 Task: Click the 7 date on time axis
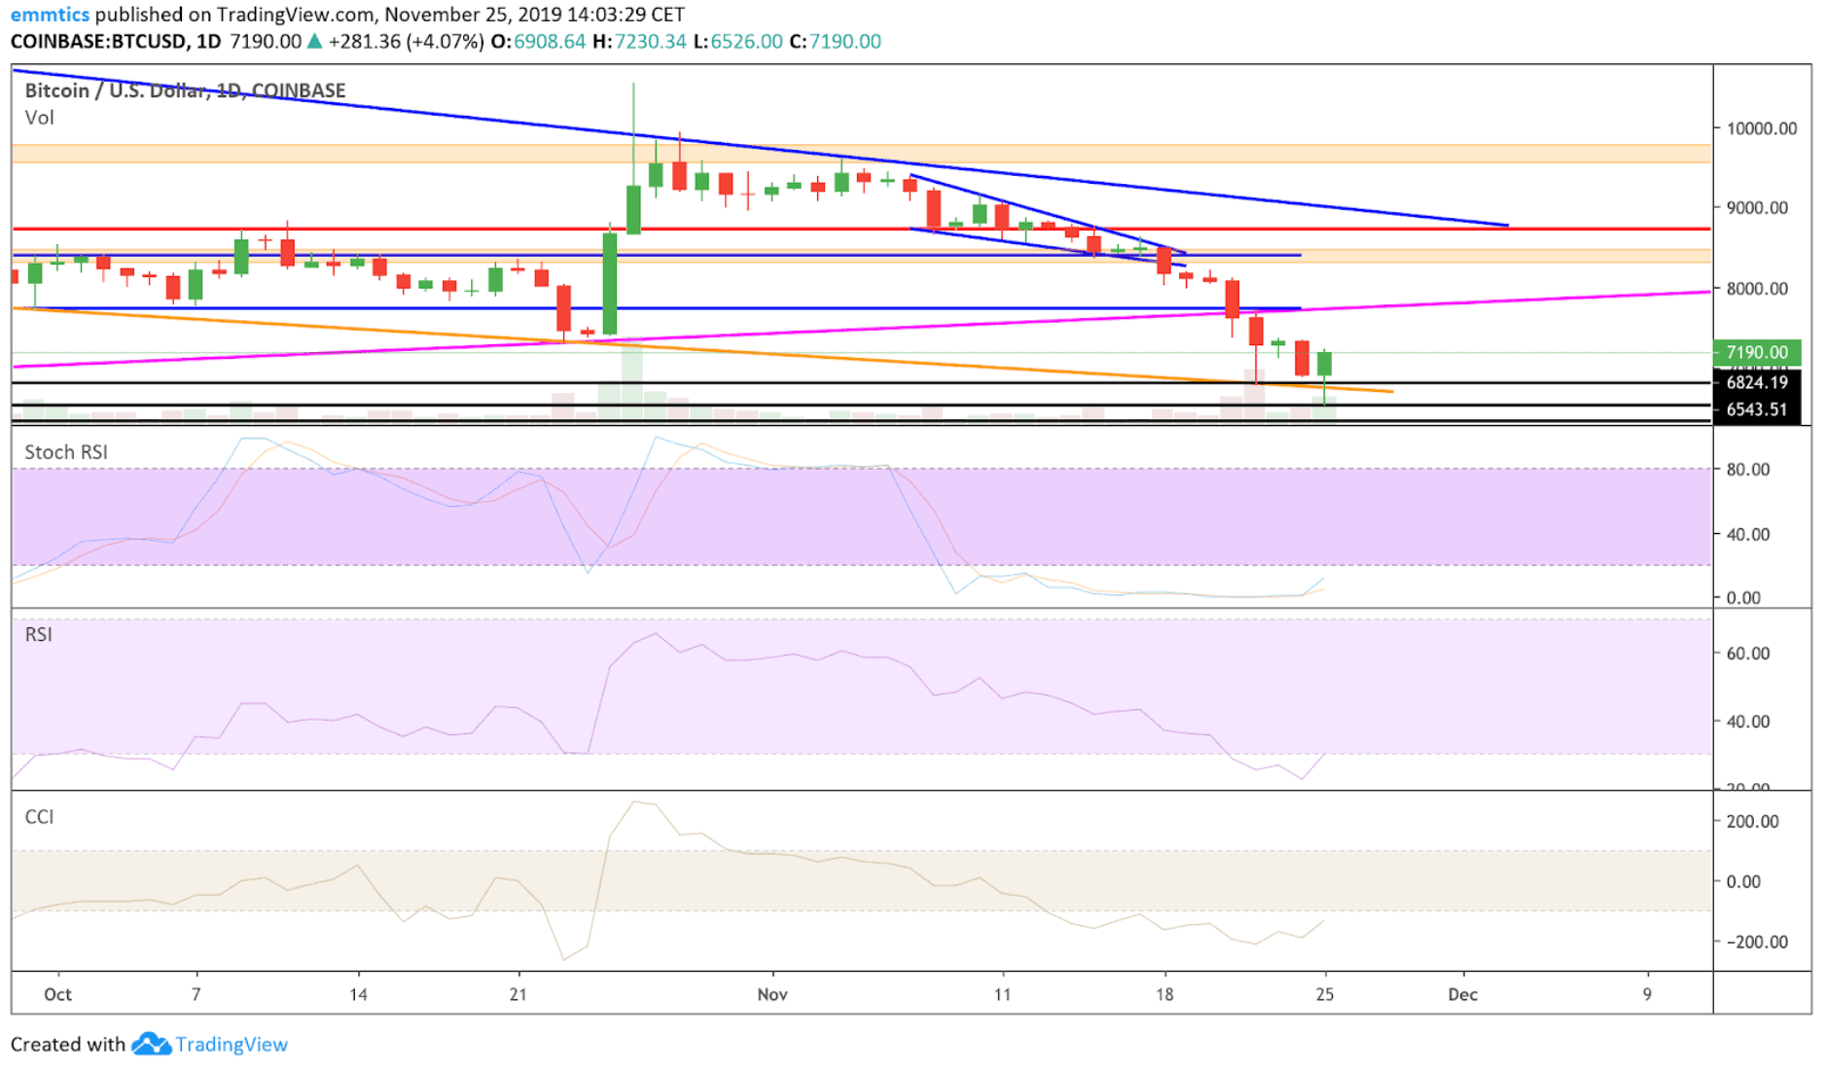pos(197,994)
